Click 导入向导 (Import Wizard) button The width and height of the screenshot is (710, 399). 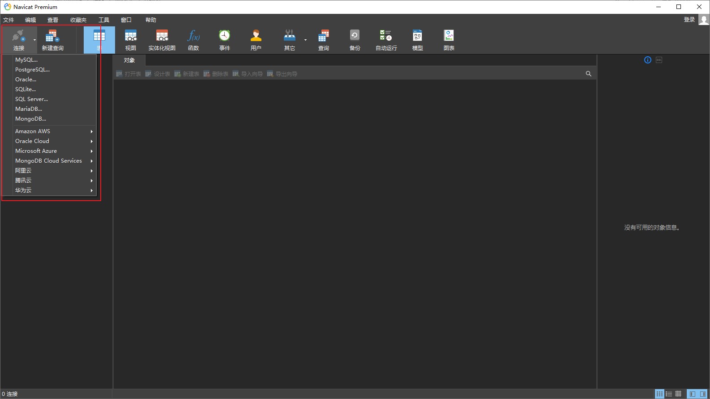point(248,74)
